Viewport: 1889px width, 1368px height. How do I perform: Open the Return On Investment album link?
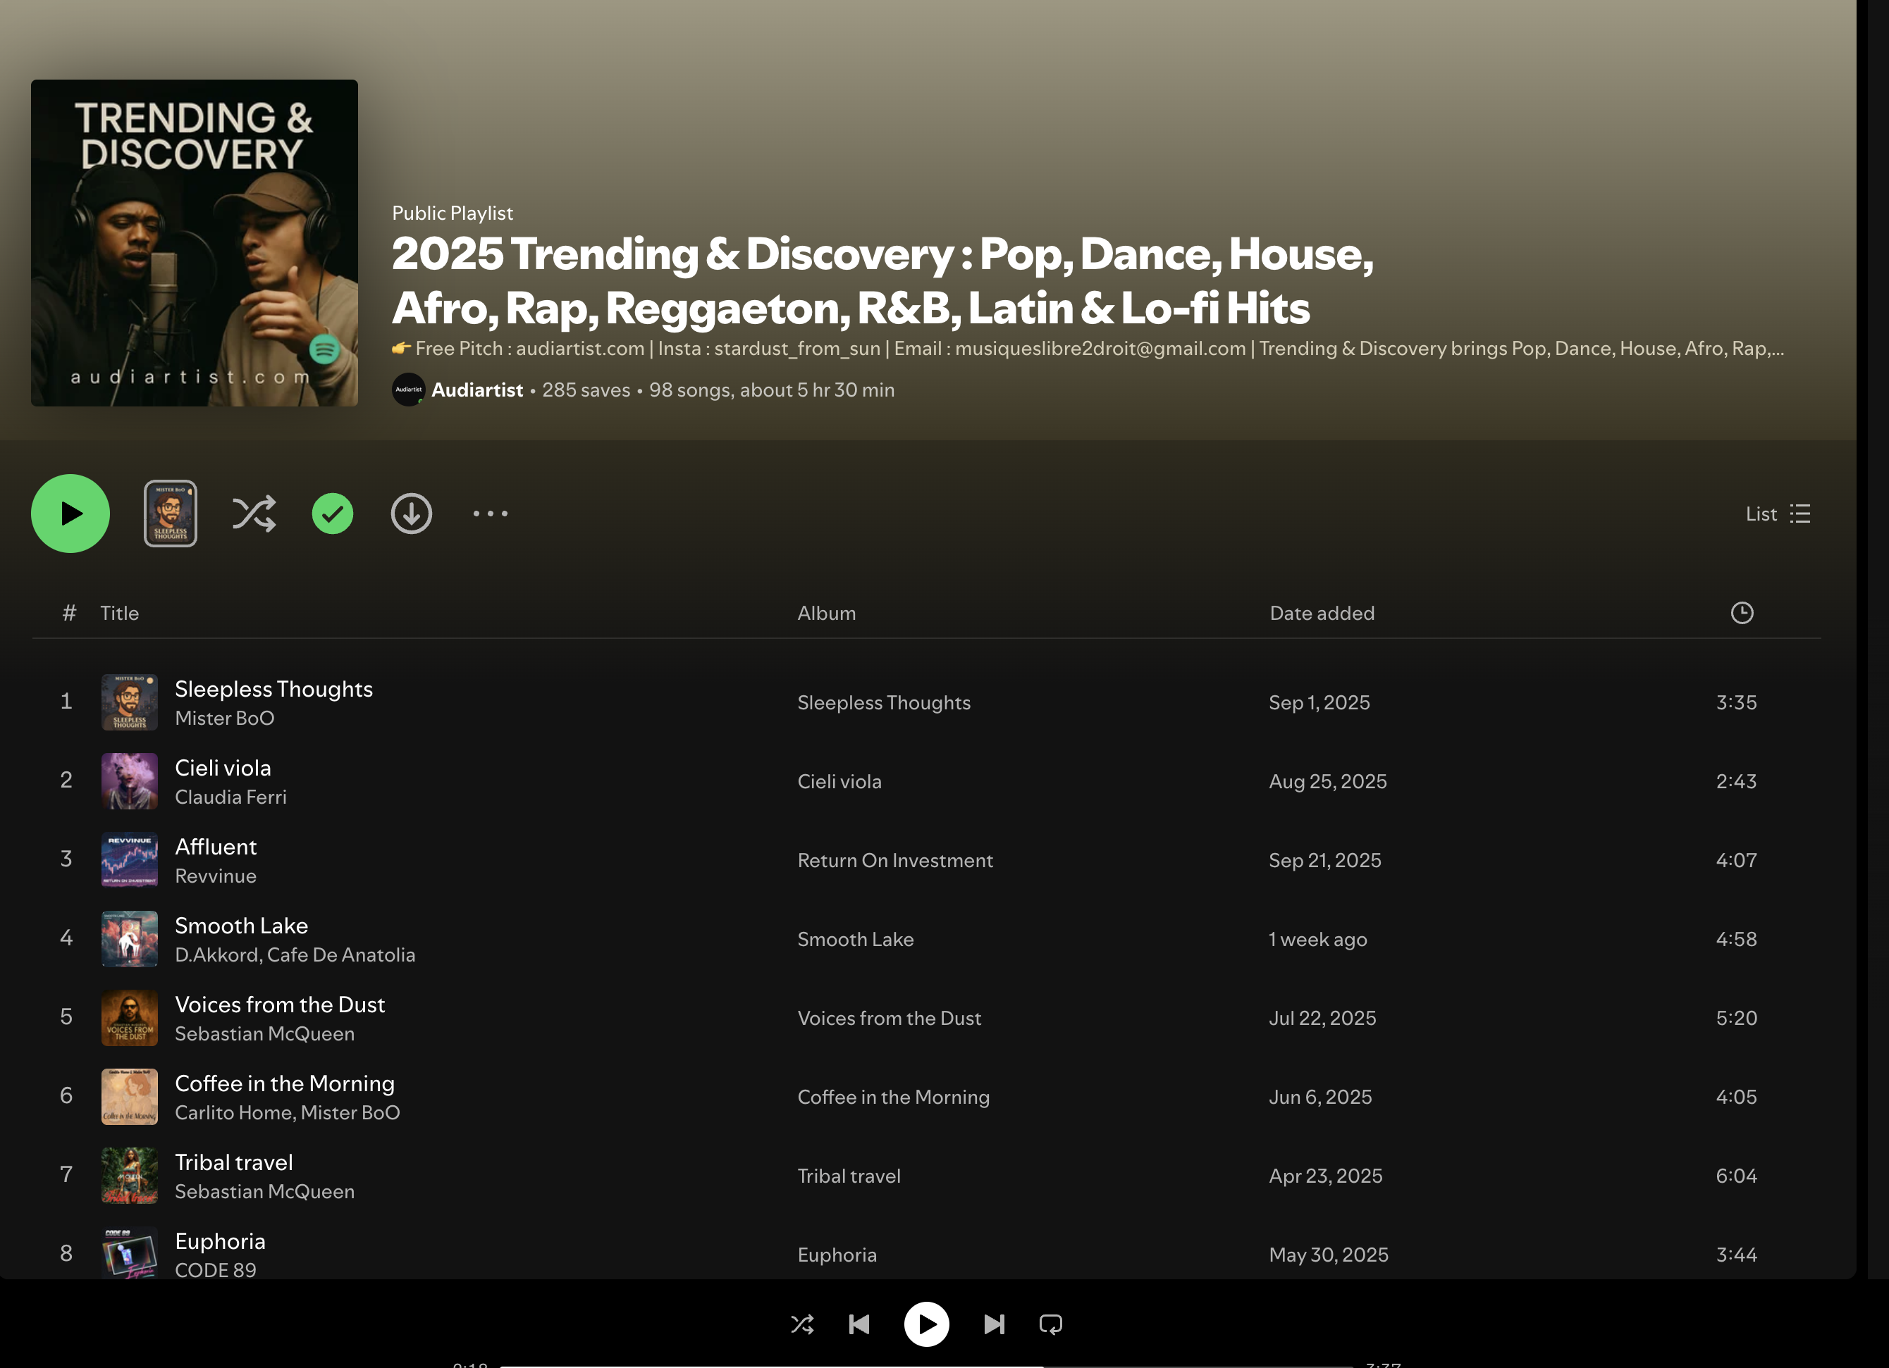click(895, 860)
